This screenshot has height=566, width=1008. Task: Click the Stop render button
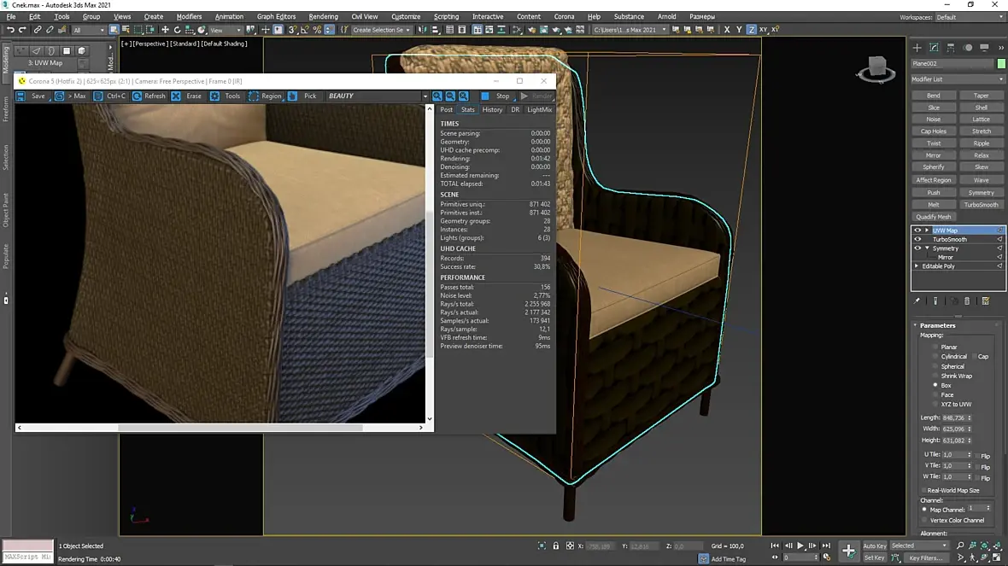click(495, 96)
